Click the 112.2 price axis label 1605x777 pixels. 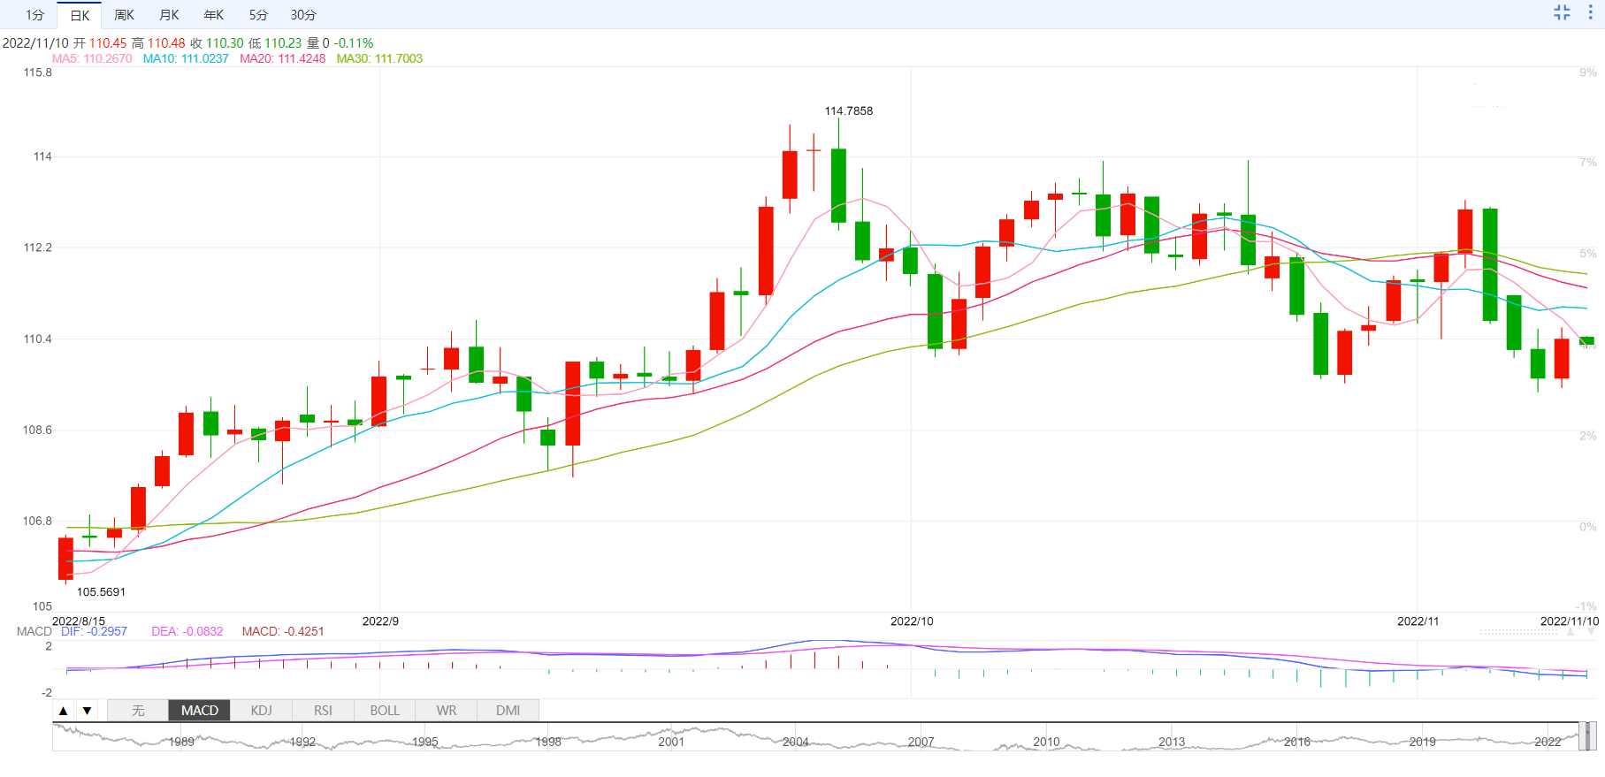(x=37, y=248)
